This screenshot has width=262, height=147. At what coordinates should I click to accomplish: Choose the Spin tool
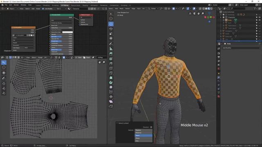pyautogui.click(x=111, y=82)
